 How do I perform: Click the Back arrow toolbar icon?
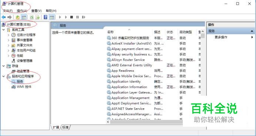pyautogui.click(x=4, y=17)
